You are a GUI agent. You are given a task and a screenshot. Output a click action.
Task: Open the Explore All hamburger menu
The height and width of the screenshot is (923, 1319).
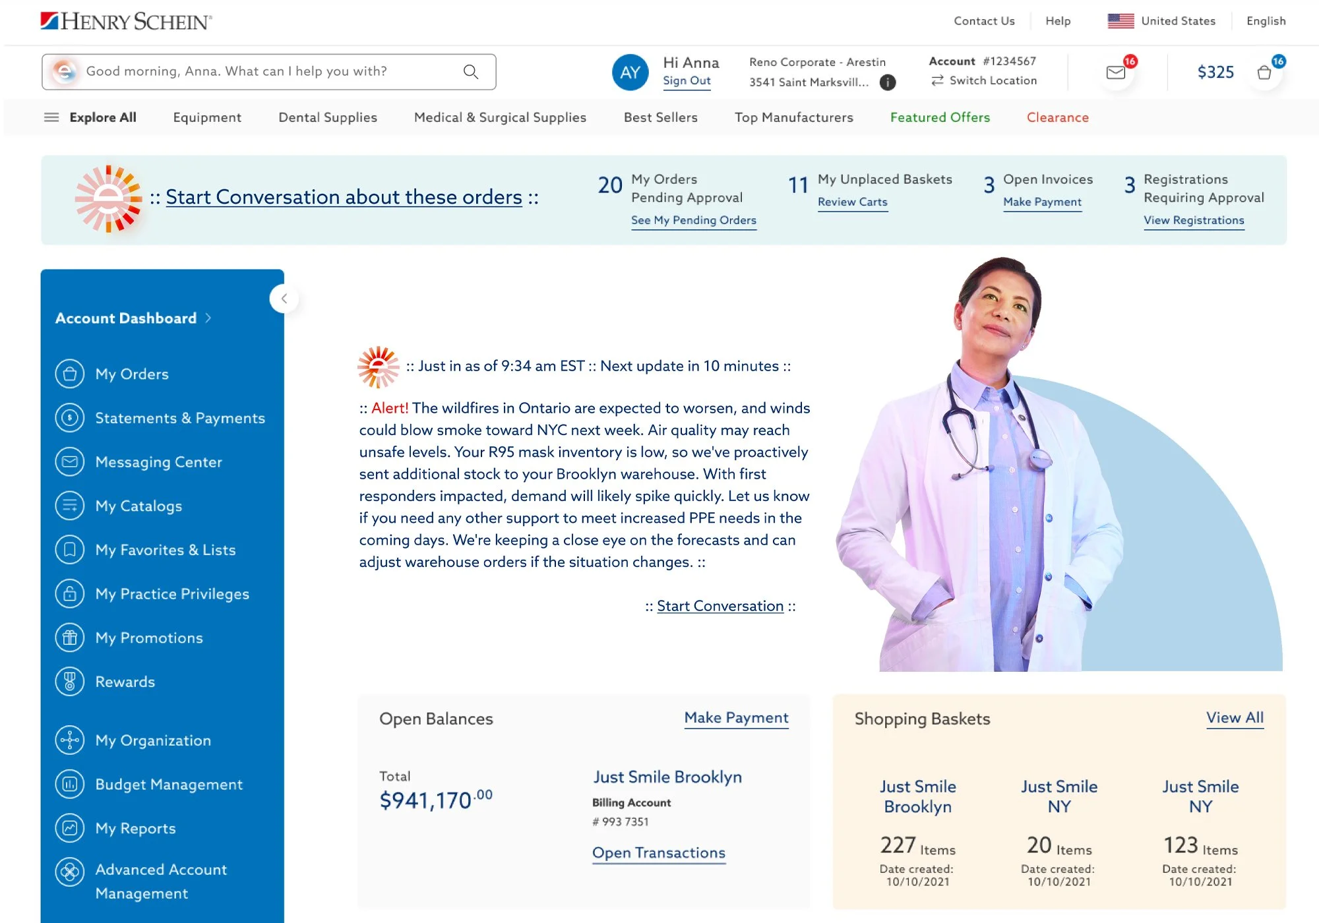pos(51,117)
